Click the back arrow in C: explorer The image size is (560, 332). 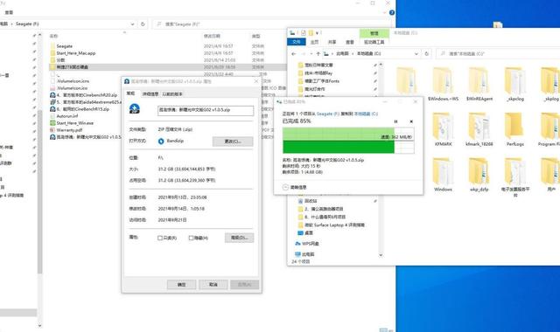[x=294, y=53]
